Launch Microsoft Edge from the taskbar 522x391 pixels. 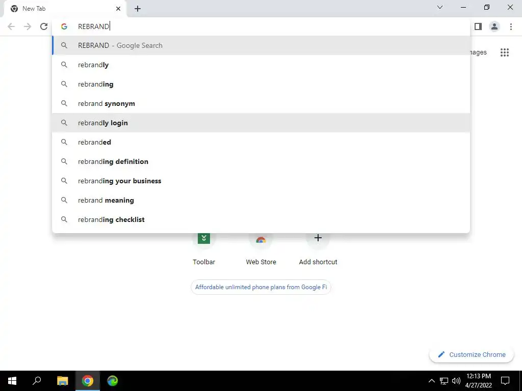pyautogui.click(x=113, y=381)
